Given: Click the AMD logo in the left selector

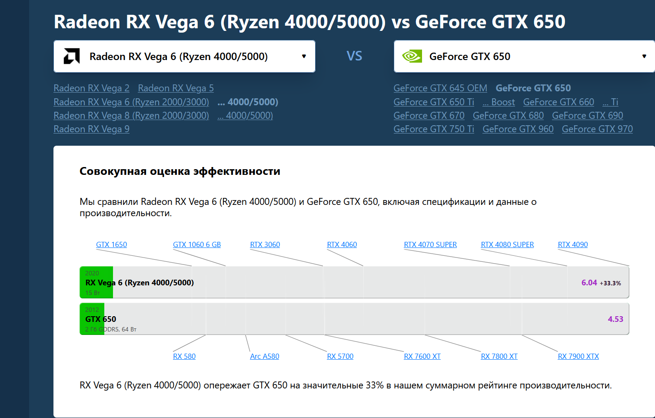Looking at the screenshot, I should (x=72, y=56).
